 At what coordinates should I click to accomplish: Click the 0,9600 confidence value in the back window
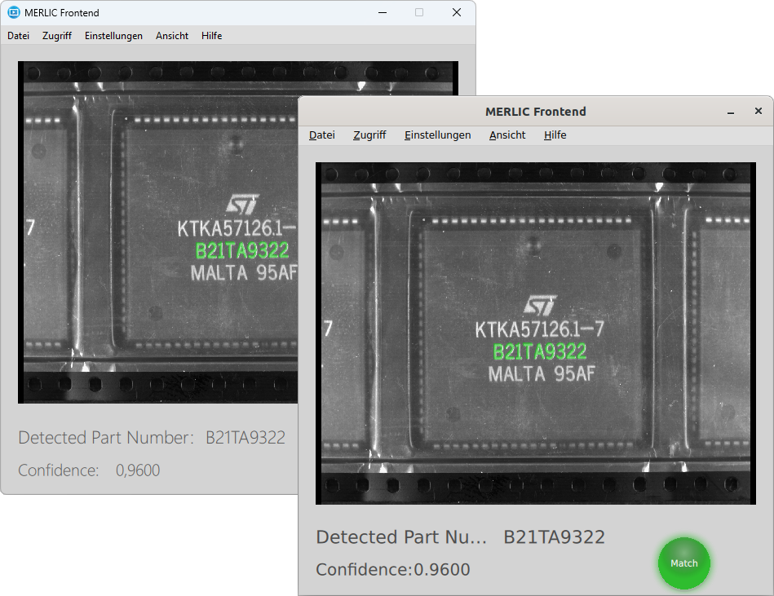[x=138, y=470]
